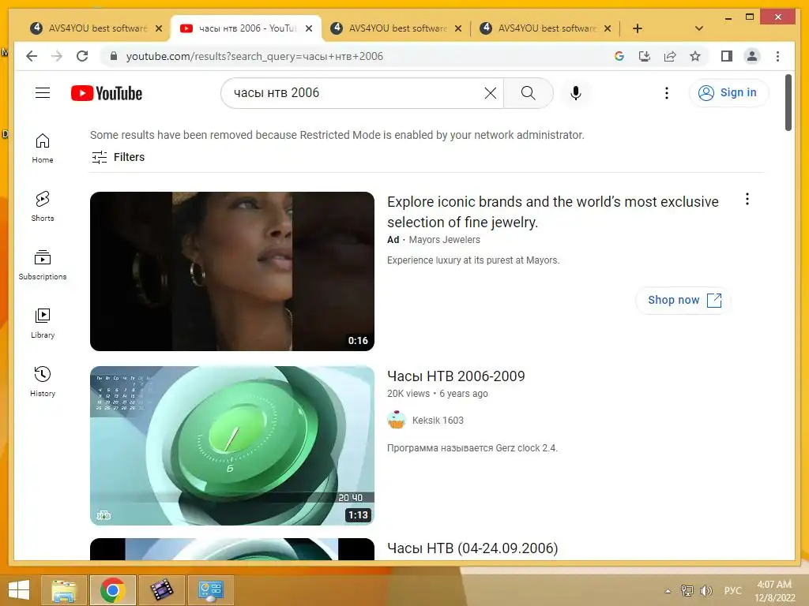Start voice search with the microphone icon
This screenshot has width=809, height=606.
click(576, 93)
